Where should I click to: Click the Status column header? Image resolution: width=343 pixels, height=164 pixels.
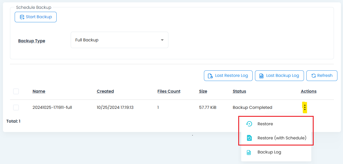[x=239, y=91]
